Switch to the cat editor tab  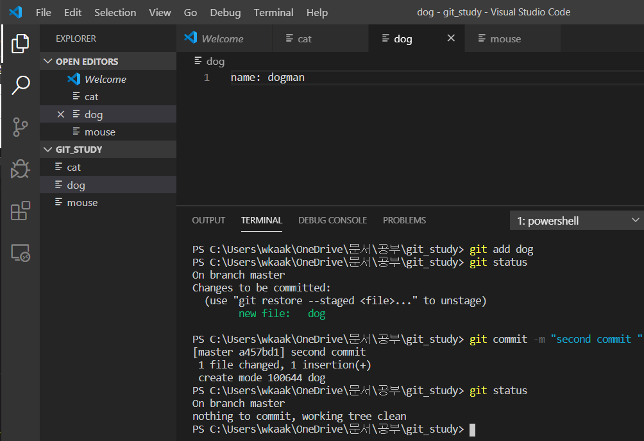click(x=320, y=39)
